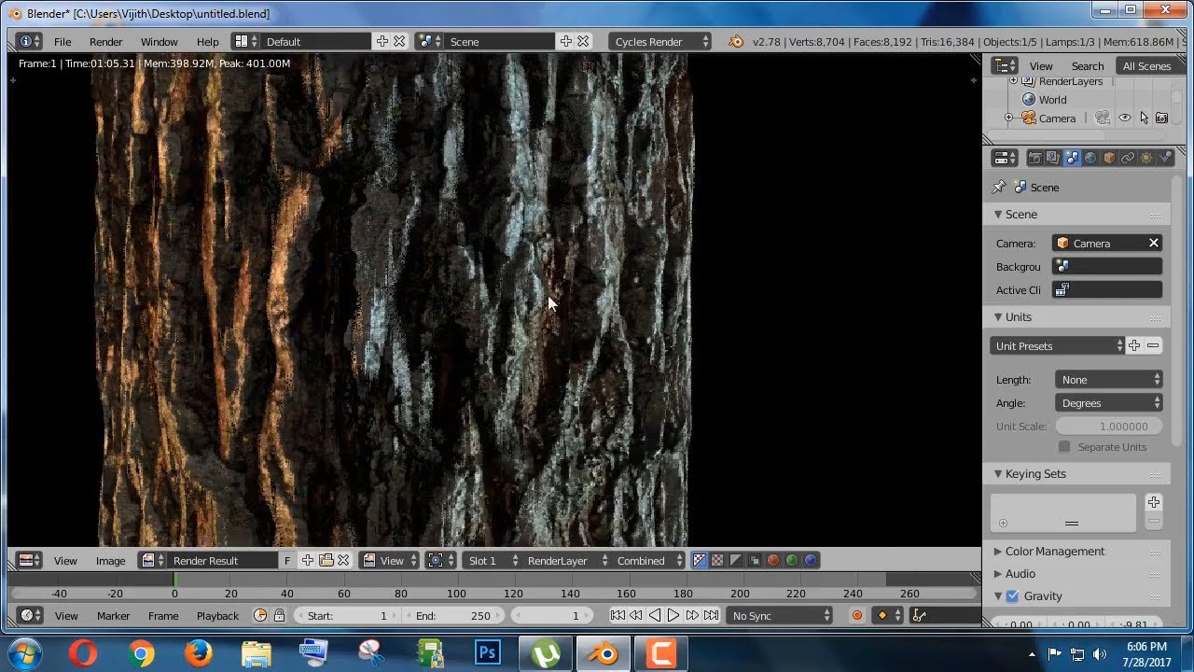The height and width of the screenshot is (672, 1194).
Task: Toggle the Fake user F button
Action: click(287, 560)
